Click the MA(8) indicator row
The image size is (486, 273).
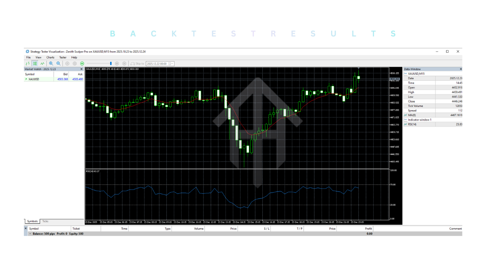[x=412, y=115]
